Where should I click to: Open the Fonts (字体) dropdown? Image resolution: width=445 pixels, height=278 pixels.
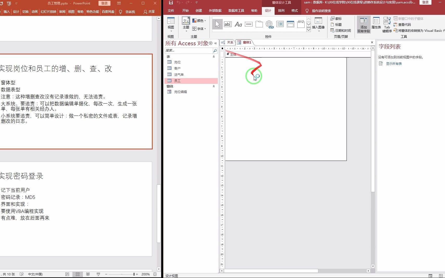199,29
